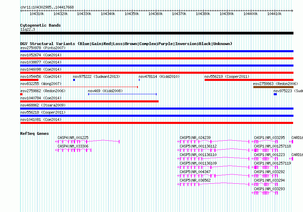The width and height of the screenshot is (303, 212).
Task: Select the nsv1038877 (Coe2014) variant label
Action: click(x=41, y=62)
